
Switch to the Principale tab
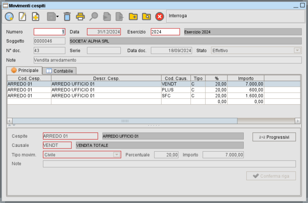(x=24, y=70)
